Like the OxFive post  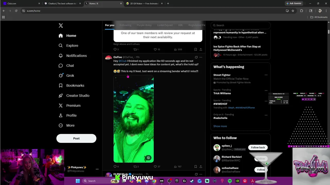(157, 166)
